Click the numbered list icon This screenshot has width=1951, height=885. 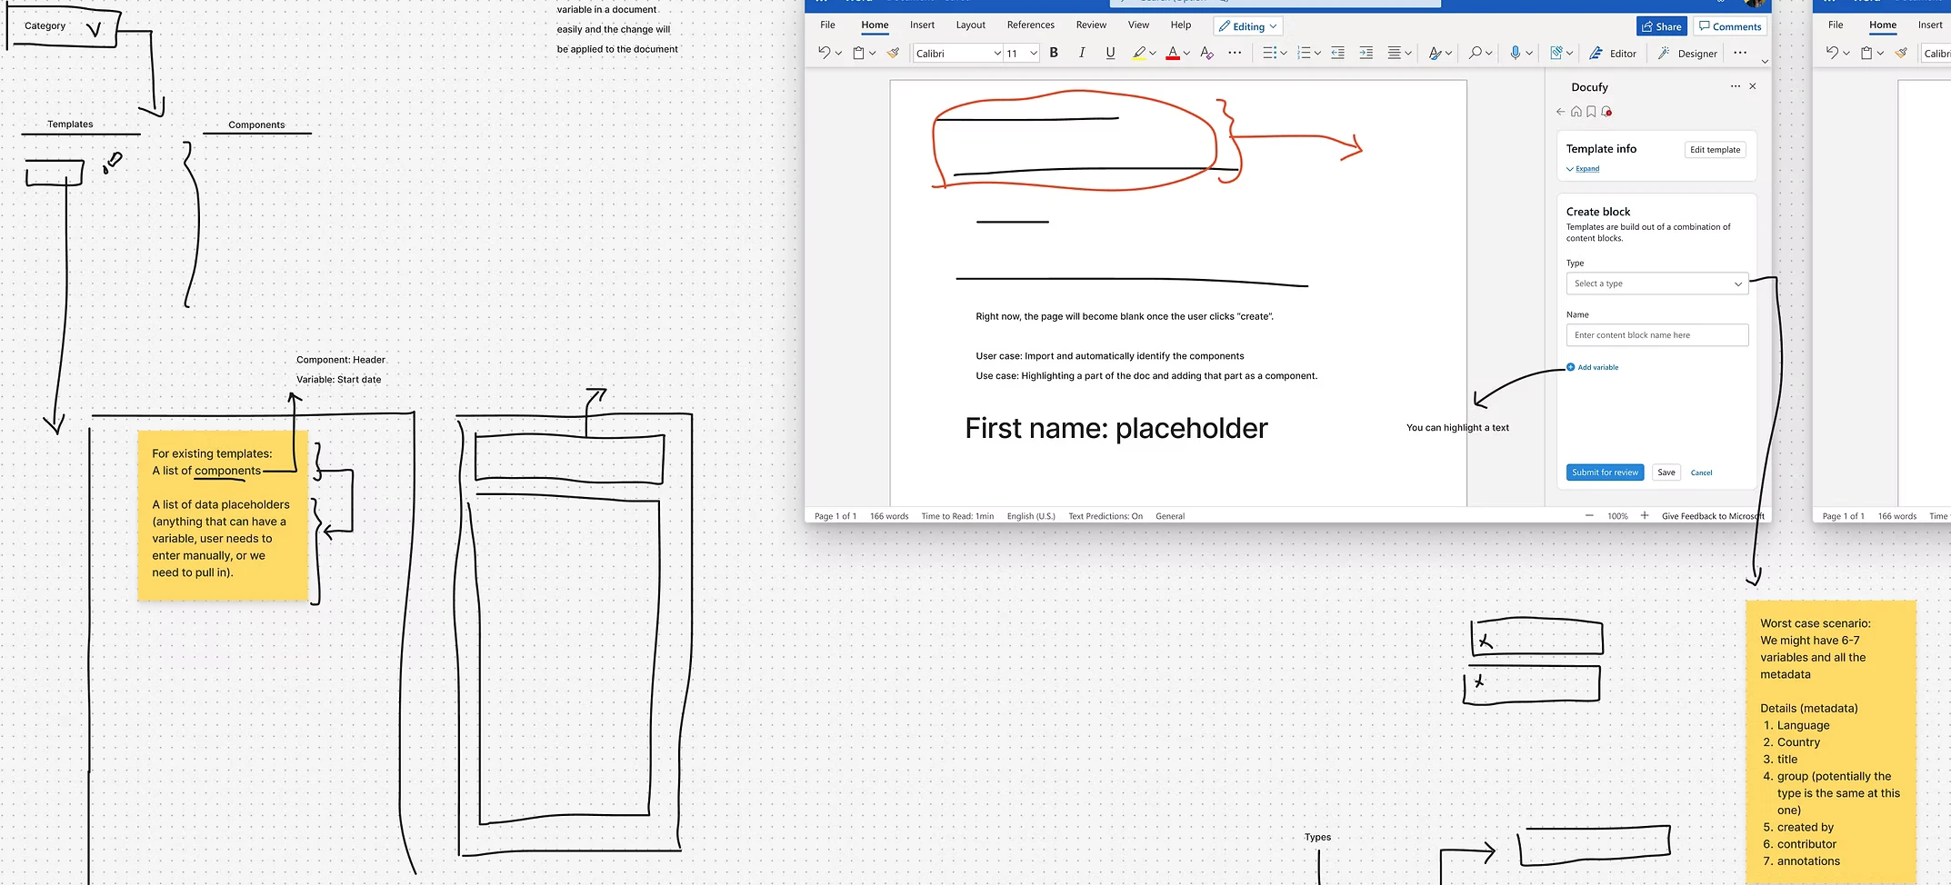[1304, 53]
